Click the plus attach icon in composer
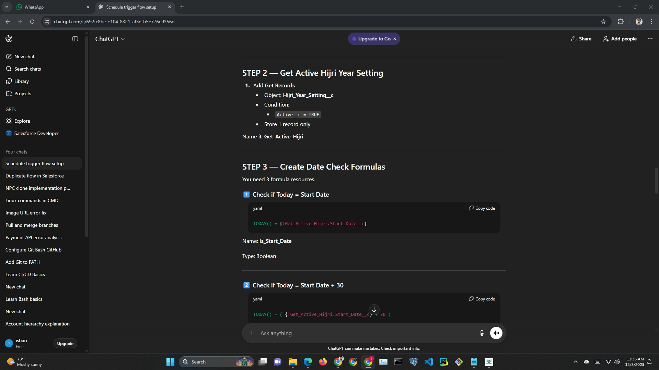The width and height of the screenshot is (659, 370). [x=252, y=333]
